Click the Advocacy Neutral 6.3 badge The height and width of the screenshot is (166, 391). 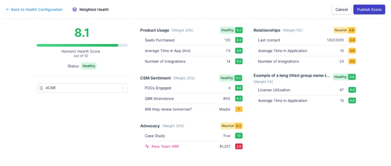coord(231,126)
